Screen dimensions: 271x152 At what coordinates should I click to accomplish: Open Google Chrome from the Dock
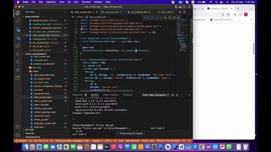pos(202,147)
